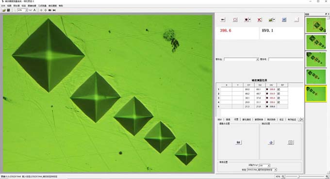
Task: Click the open folder icon in toolbar
Action: coord(4,10)
